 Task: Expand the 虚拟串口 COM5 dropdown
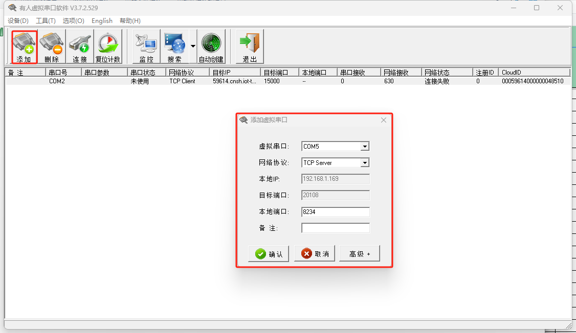tap(364, 147)
